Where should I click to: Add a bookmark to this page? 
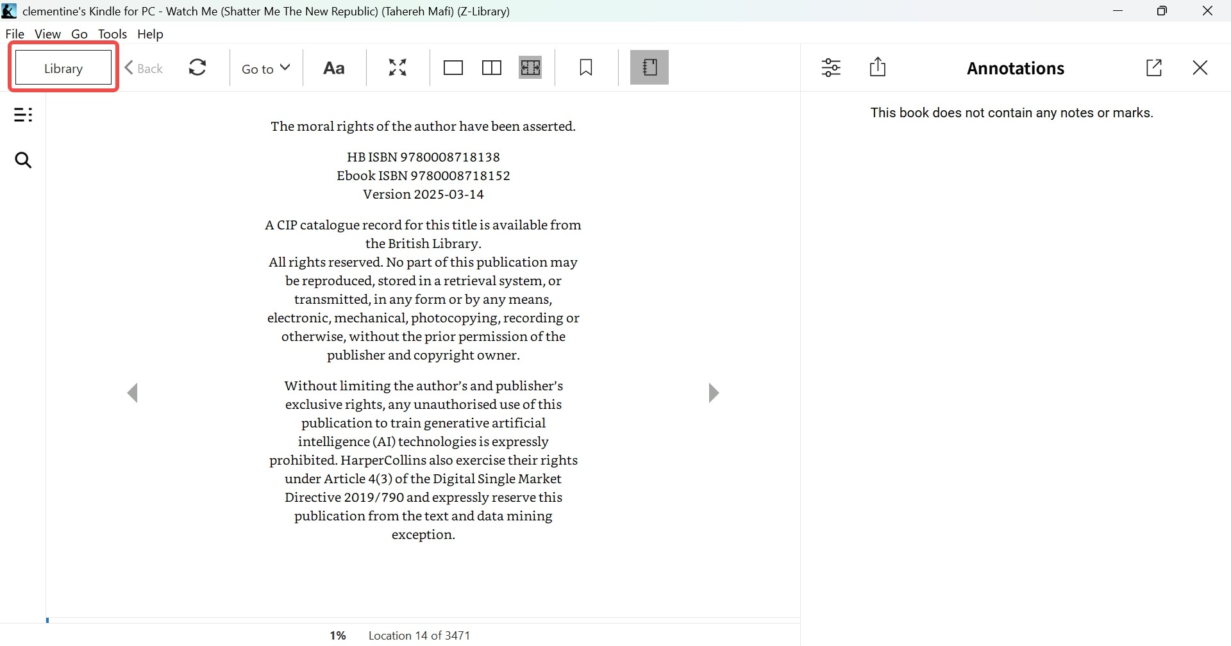585,67
